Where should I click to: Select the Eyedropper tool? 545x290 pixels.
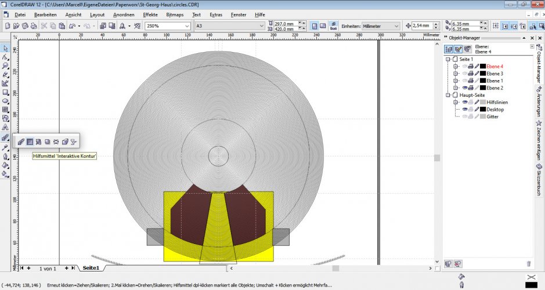(x=5, y=148)
